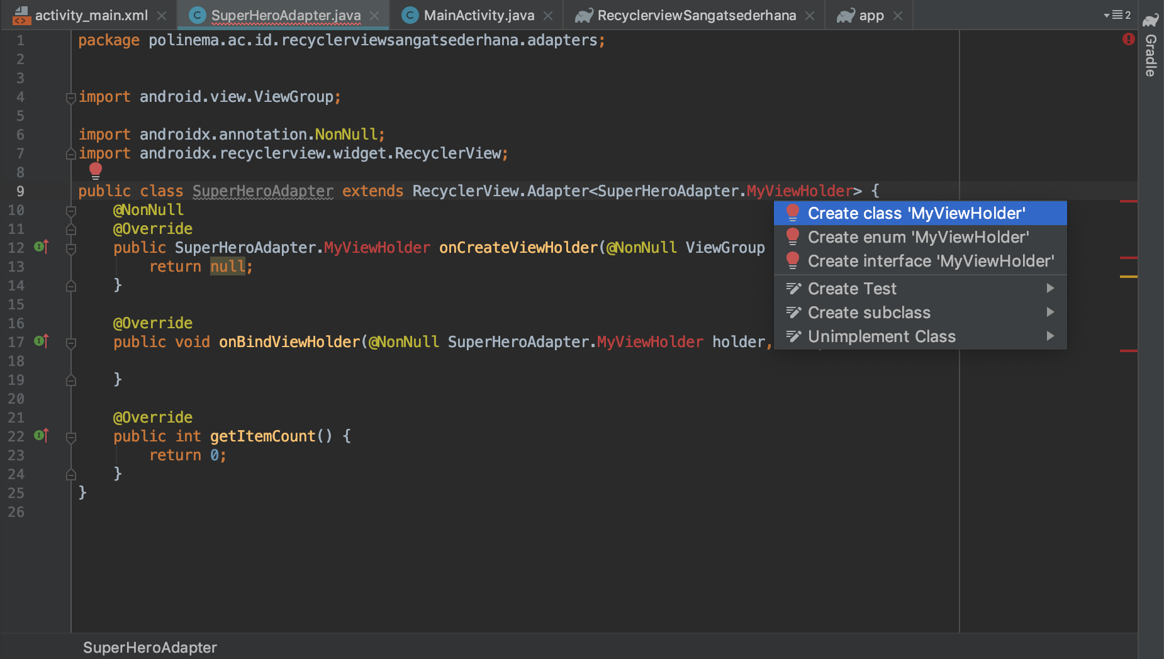
Task: Click the lowest red error stripe mark
Action: click(x=1129, y=351)
